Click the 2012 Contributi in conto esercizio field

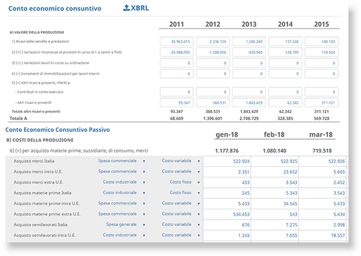click(213, 92)
